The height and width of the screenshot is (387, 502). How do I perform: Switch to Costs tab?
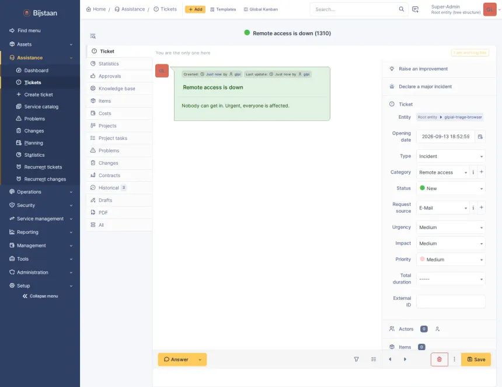pyautogui.click(x=119, y=113)
